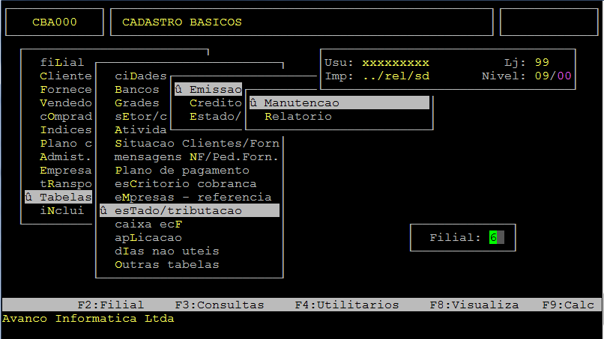Image resolution: width=604 pixels, height=339 pixels.
Task: Open Outras tabelas menu entry
Action: (x=166, y=264)
